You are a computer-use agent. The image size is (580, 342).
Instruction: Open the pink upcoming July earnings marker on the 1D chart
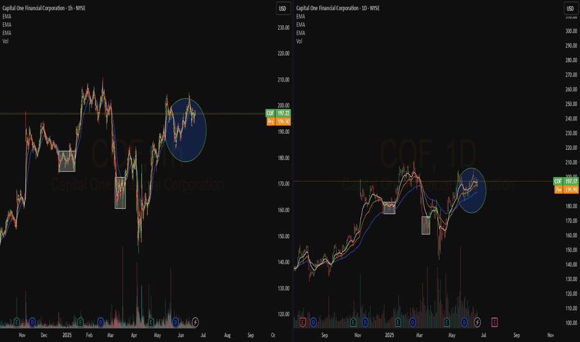click(x=495, y=322)
